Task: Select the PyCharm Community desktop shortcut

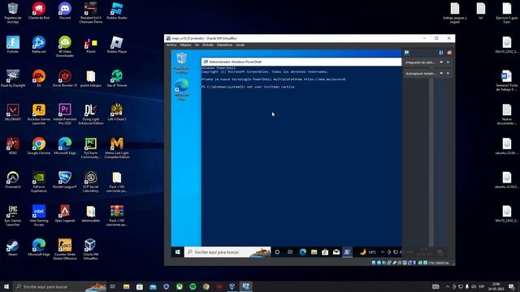Action: point(90,148)
